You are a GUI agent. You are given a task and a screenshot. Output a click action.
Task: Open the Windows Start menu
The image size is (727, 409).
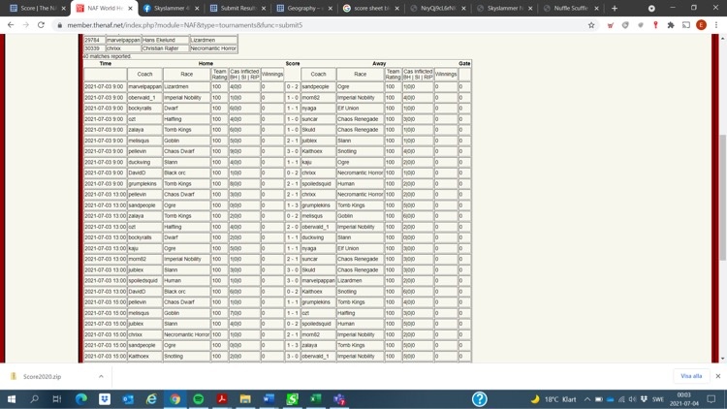click(12, 399)
